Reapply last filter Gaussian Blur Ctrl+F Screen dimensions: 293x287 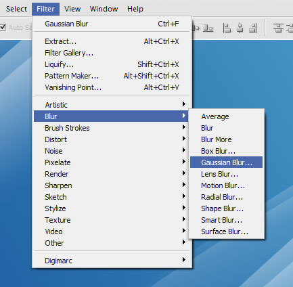[112, 24]
